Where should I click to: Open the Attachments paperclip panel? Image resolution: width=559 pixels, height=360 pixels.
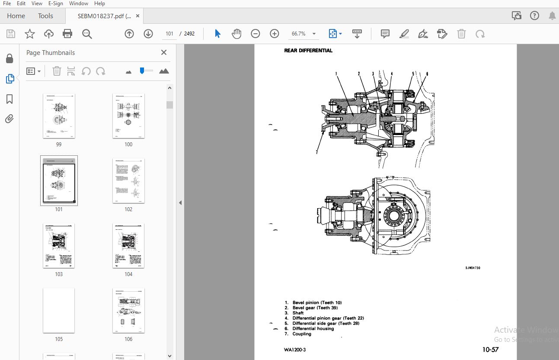point(10,119)
